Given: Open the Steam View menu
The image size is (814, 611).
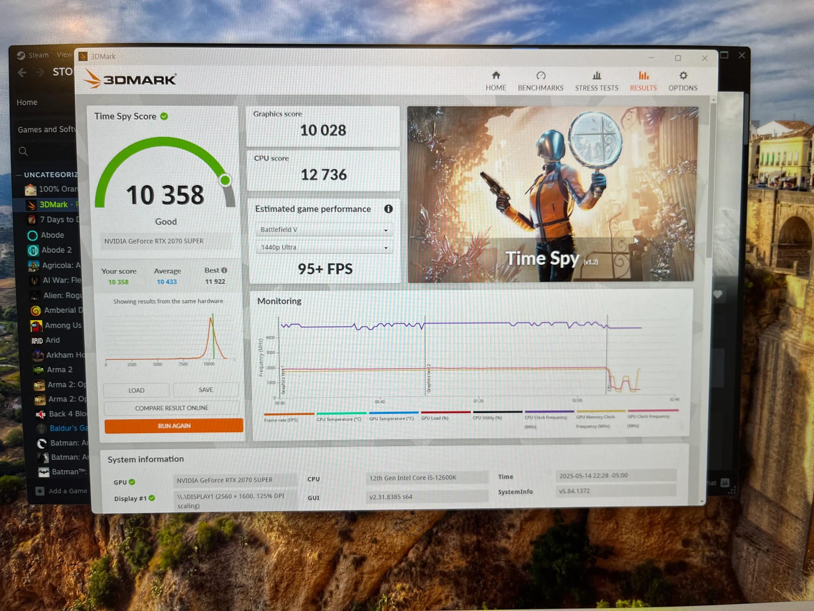Looking at the screenshot, I should coord(64,54).
